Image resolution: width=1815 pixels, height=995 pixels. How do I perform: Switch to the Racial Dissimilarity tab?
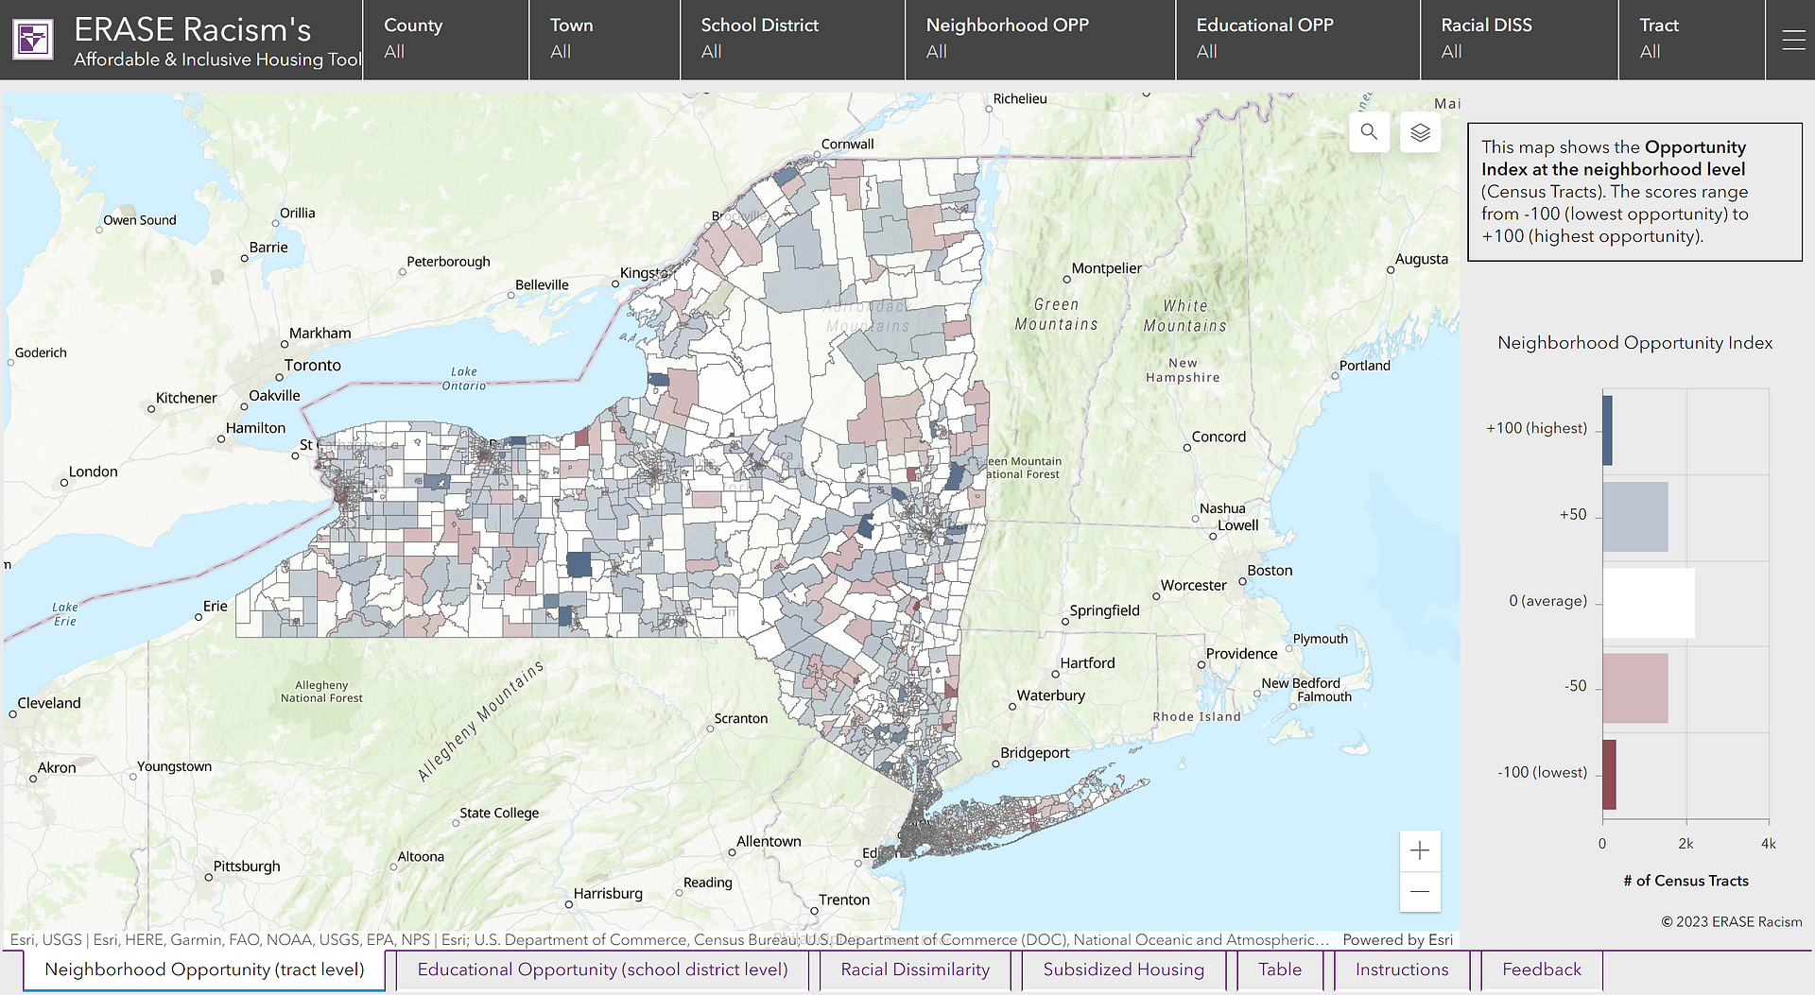pos(915,970)
